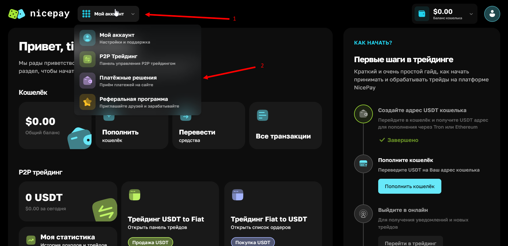This screenshot has height=246, width=508.
Task: Expand the wallet balance dropdown chevron
Action: click(471, 14)
